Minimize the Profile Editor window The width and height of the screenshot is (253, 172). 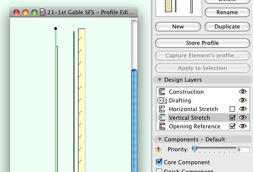coord(25,13)
